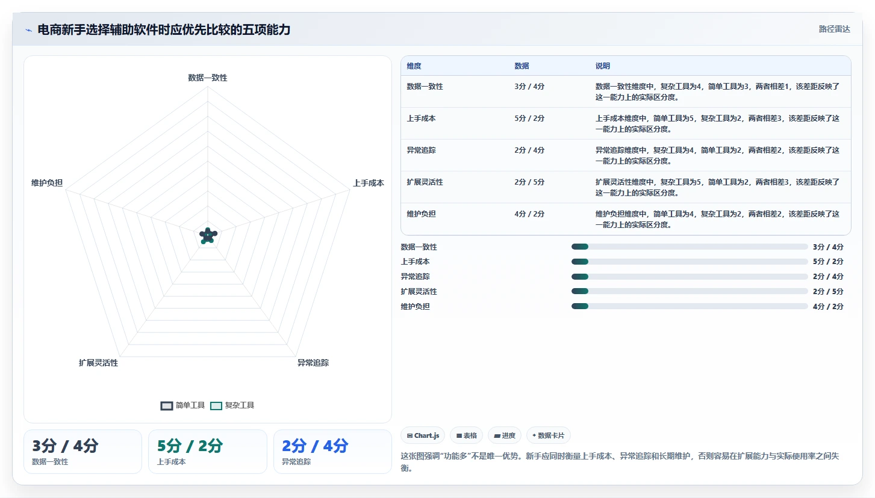Select the 维护负担 cell in the table
This screenshot has width=875, height=498.
(421, 214)
